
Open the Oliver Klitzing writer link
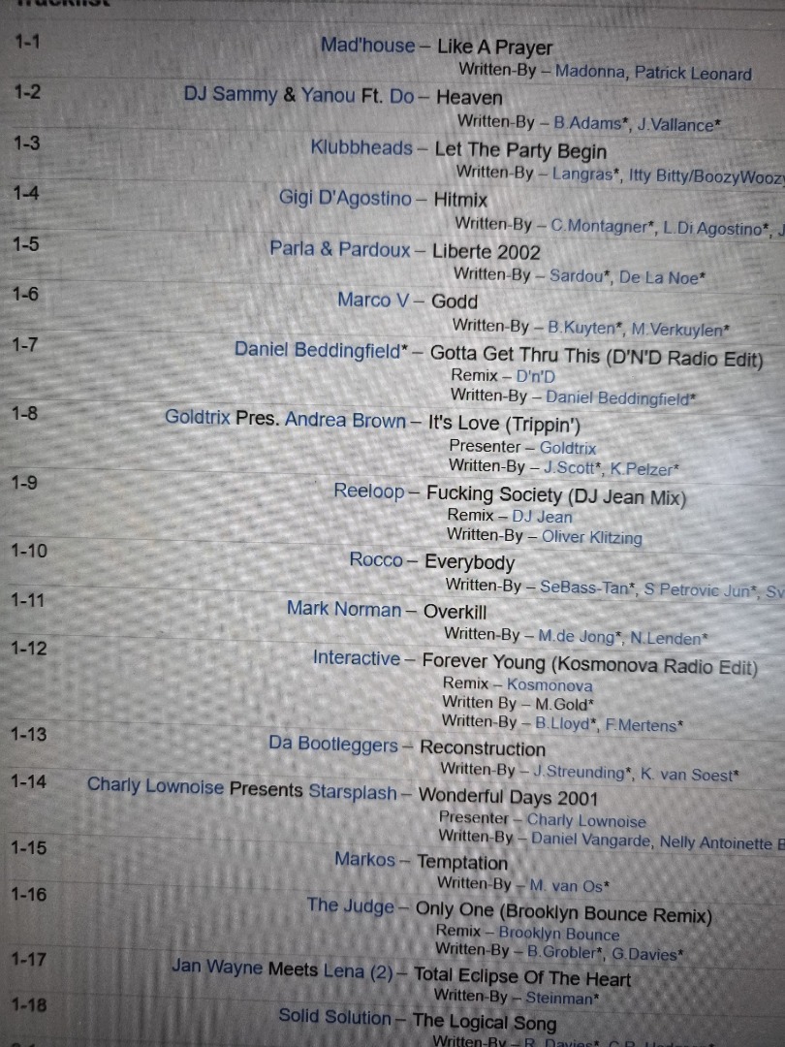click(x=591, y=537)
